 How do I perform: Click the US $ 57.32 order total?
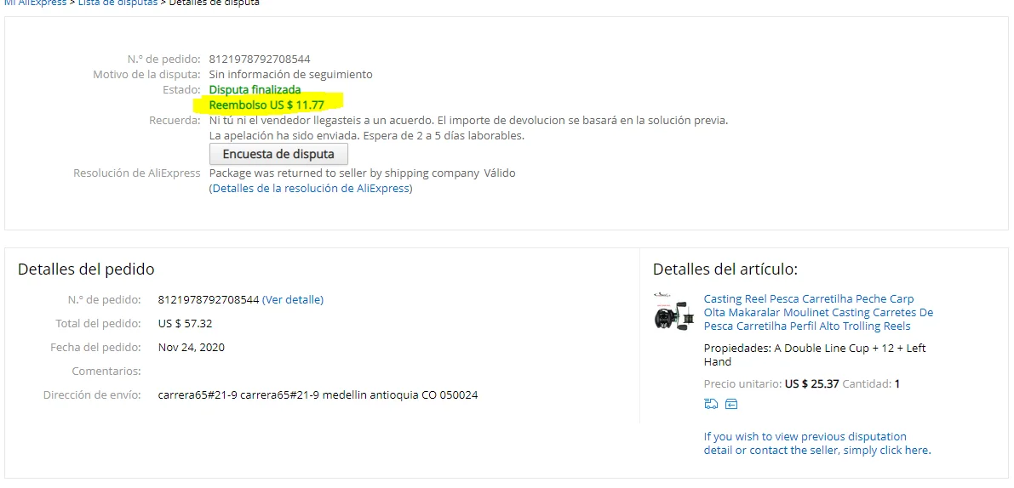(x=185, y=323)
